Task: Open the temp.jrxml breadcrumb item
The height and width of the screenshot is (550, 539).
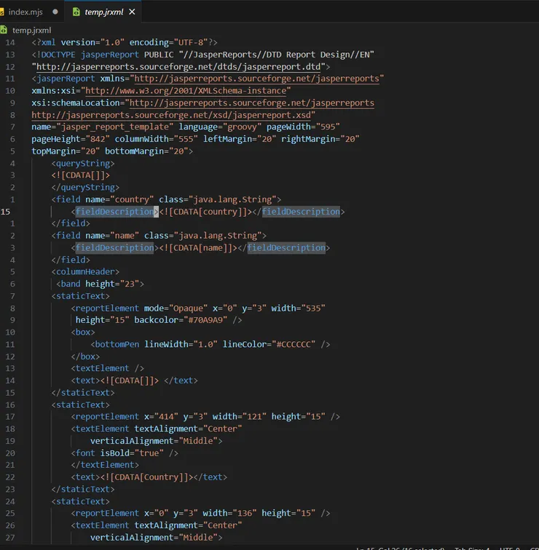Action: [x=31, y=31]
